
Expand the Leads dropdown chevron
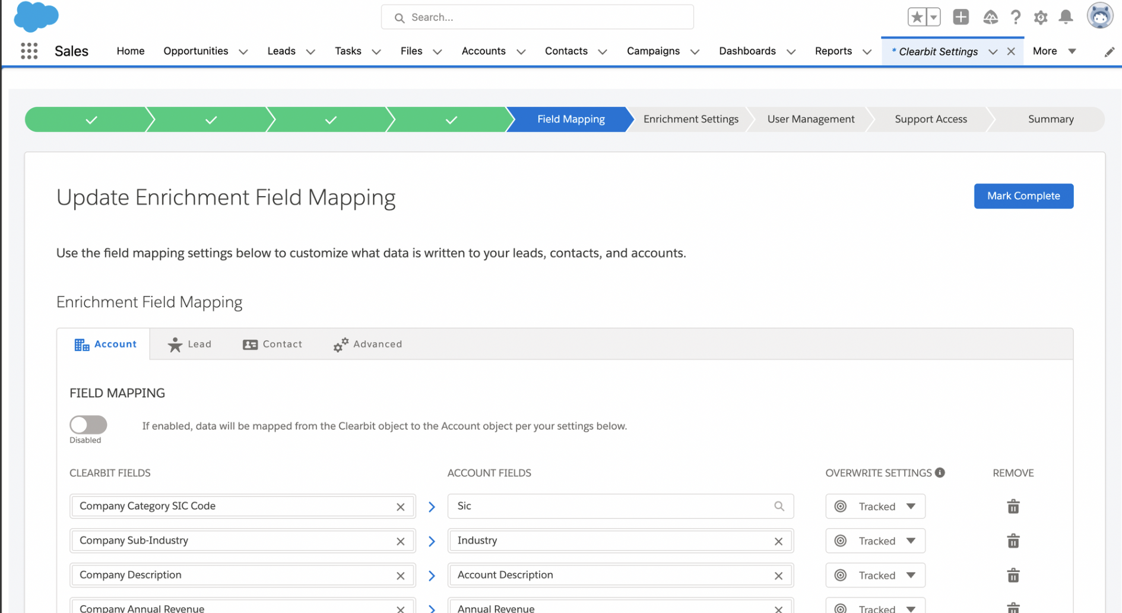310,52
